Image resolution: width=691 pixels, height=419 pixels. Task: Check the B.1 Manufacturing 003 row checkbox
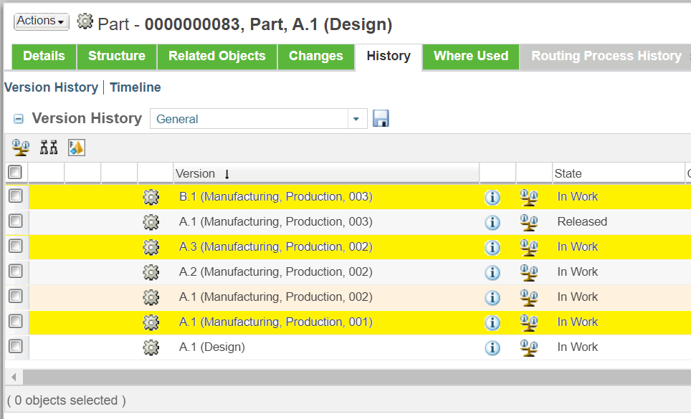[16, 196]
